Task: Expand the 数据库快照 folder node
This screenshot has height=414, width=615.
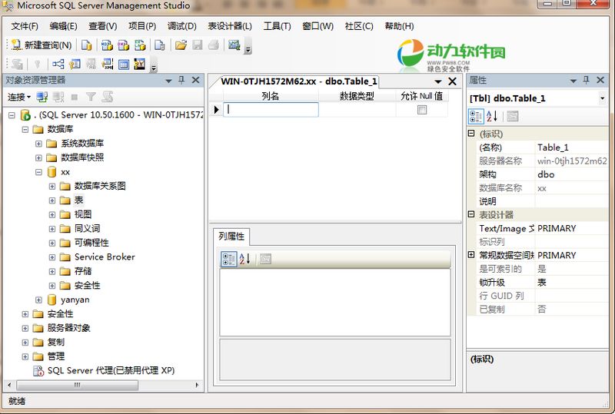Action: coord(38,157)
